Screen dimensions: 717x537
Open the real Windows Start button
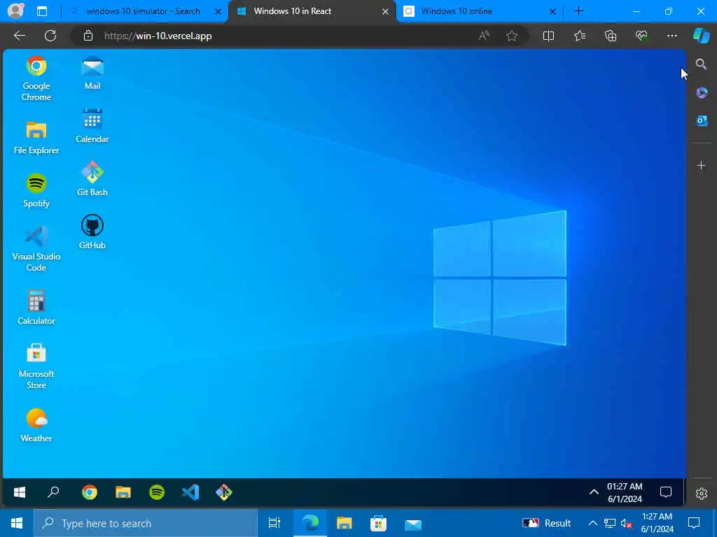coord(17,523)
